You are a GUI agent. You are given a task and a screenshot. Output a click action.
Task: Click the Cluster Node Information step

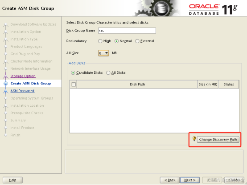(x=31, y=61)
